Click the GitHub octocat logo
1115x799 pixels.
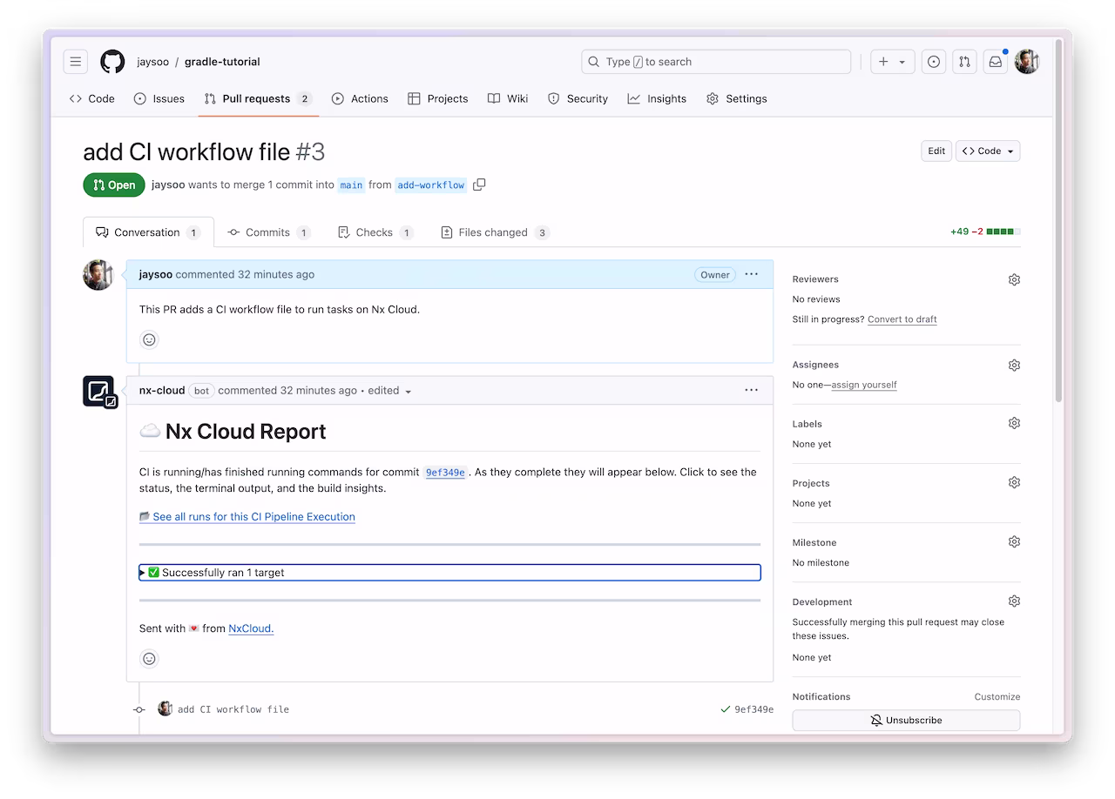(112, 61)
